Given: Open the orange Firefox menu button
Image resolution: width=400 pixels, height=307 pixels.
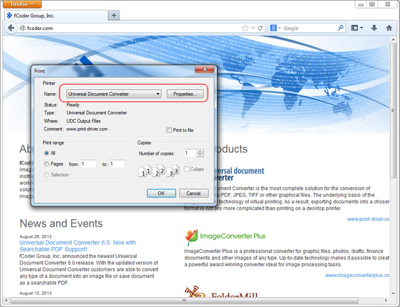Looking at the screenshot, I should click(22, 4).
